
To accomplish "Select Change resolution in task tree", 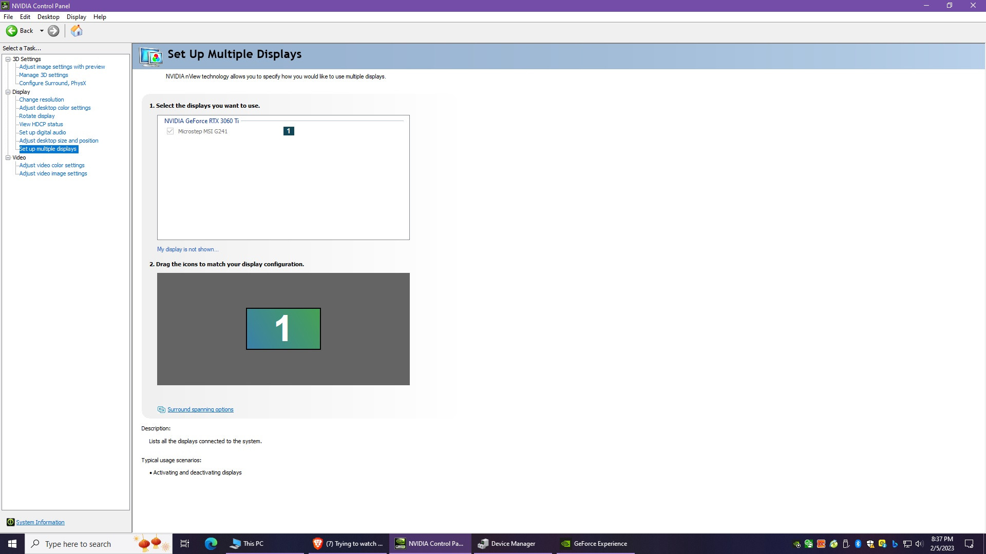I will tap(42, 100).
